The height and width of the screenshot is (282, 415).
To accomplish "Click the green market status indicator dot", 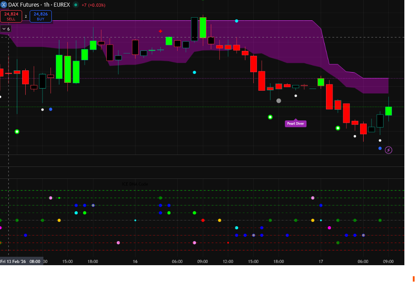I will pyautogui.click(x=76, y=5).
